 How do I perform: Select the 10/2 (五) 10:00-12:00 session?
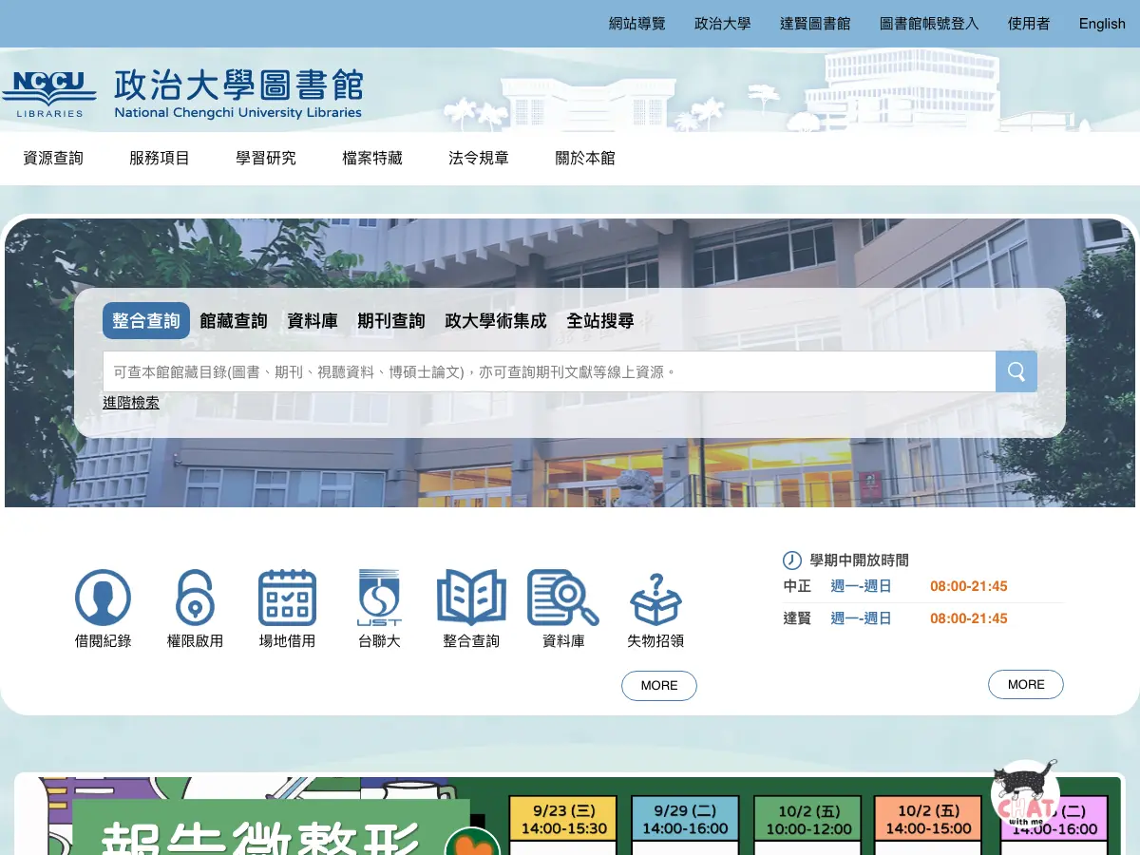(x=807, y=820)
